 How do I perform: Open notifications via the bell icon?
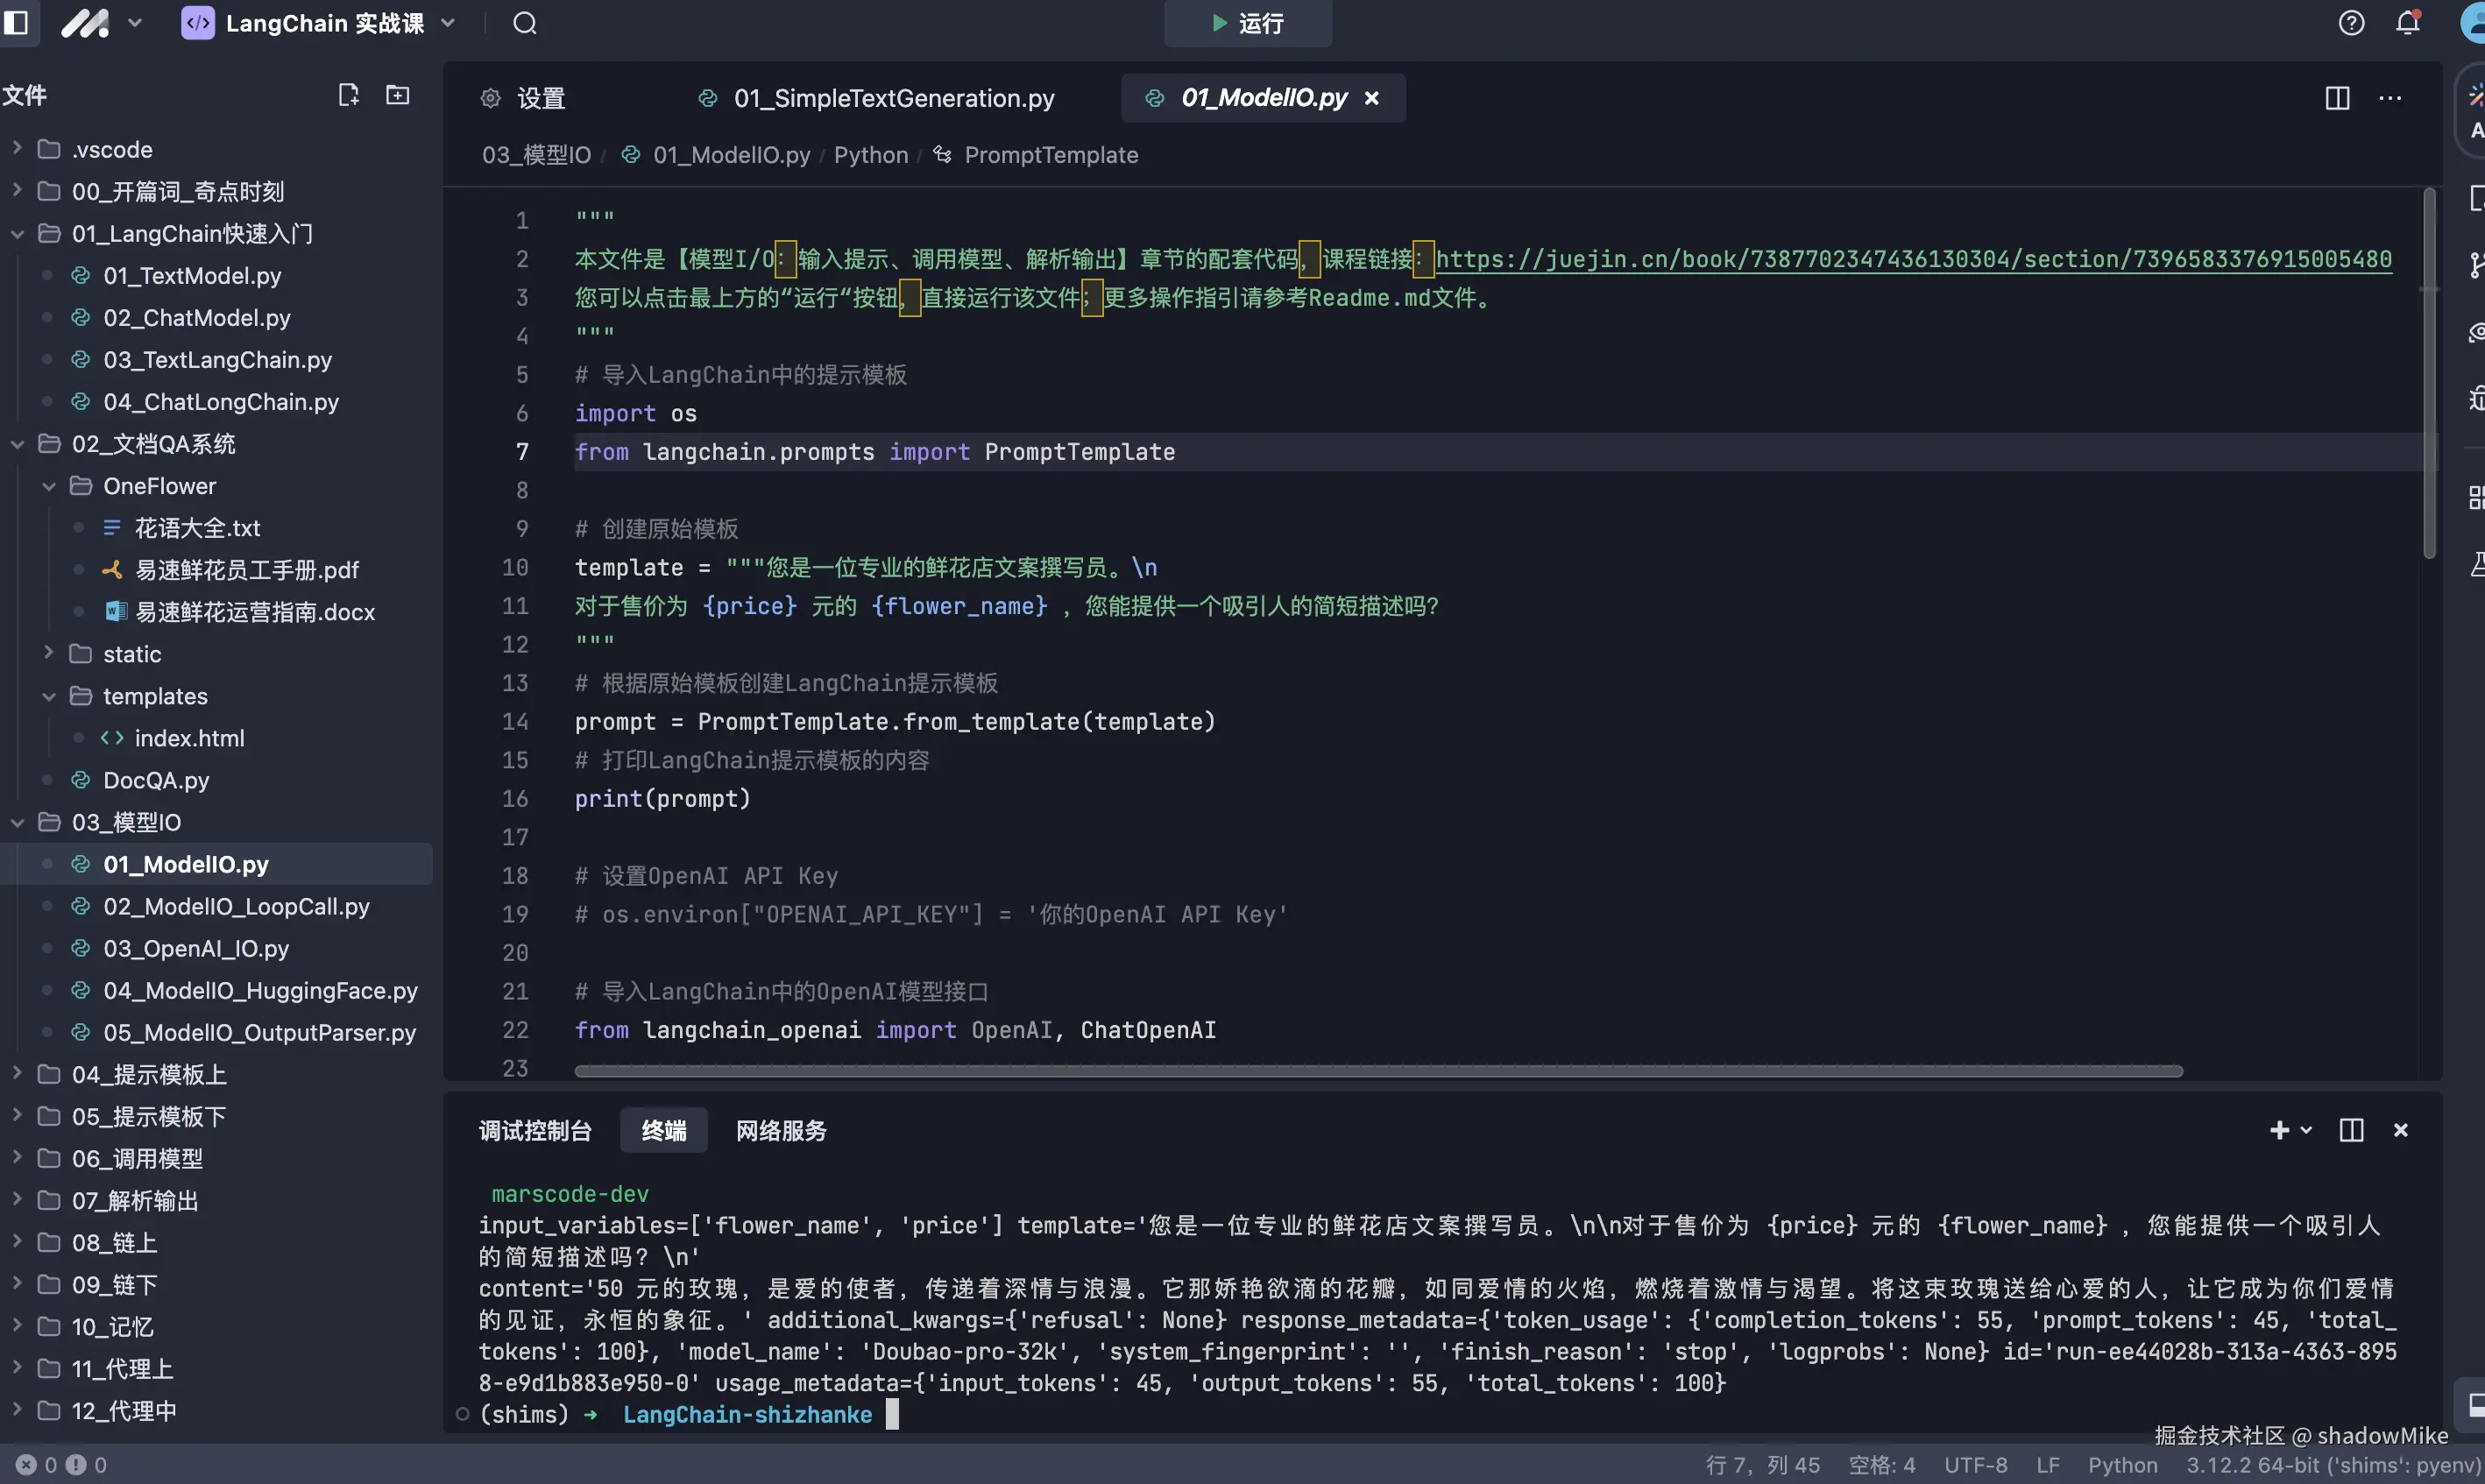pyautogui.click(x=2408, y=23)
